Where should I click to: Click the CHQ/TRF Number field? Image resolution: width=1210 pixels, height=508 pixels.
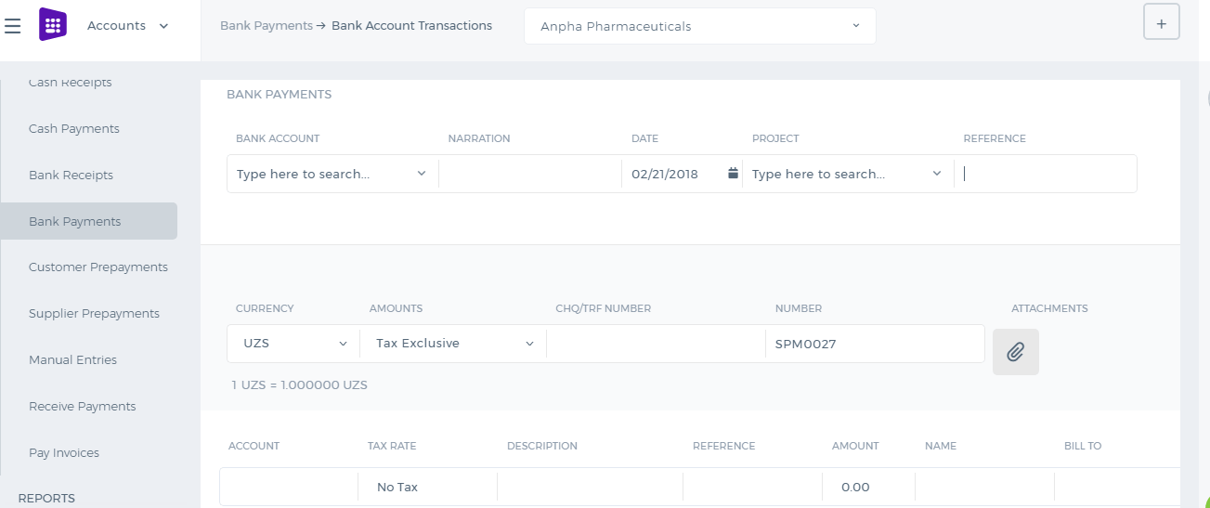click(656, 344)
